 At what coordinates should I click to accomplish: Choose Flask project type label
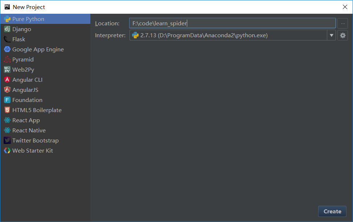tap(19, 39)
